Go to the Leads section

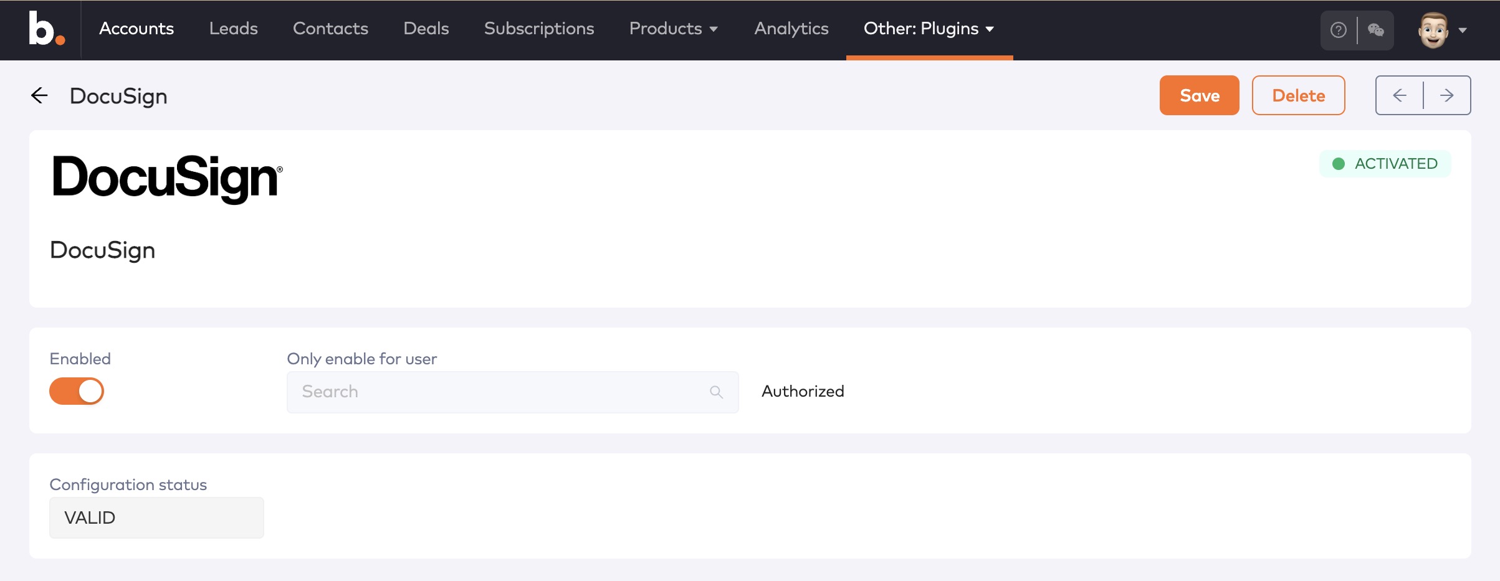[x=233, y=29]
